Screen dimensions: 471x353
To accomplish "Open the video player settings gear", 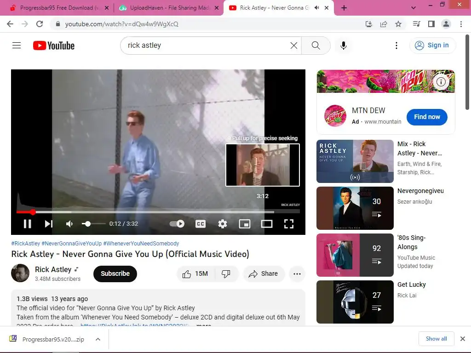I will (x=222, y=224).
